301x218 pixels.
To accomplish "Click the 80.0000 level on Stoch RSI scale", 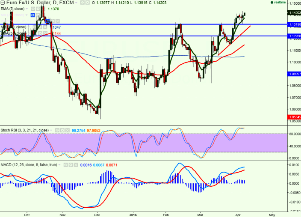I will pos(295,134).
